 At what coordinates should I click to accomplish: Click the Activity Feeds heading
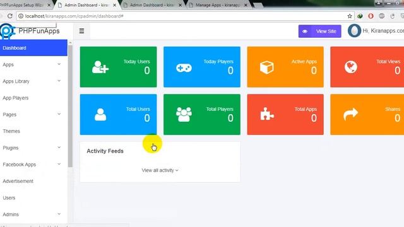click(105, 151)
